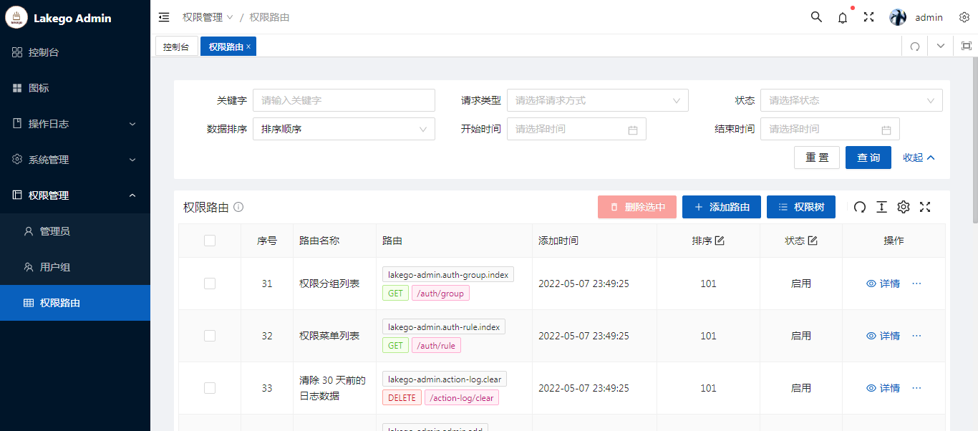Open the tab bar dropdown arrow
Viewport: 978px width, 431px height.
[x=941, y=47]
